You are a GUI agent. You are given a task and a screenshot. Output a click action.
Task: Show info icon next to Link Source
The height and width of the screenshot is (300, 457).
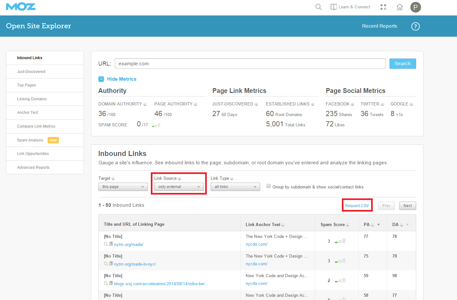click(179, 178)
